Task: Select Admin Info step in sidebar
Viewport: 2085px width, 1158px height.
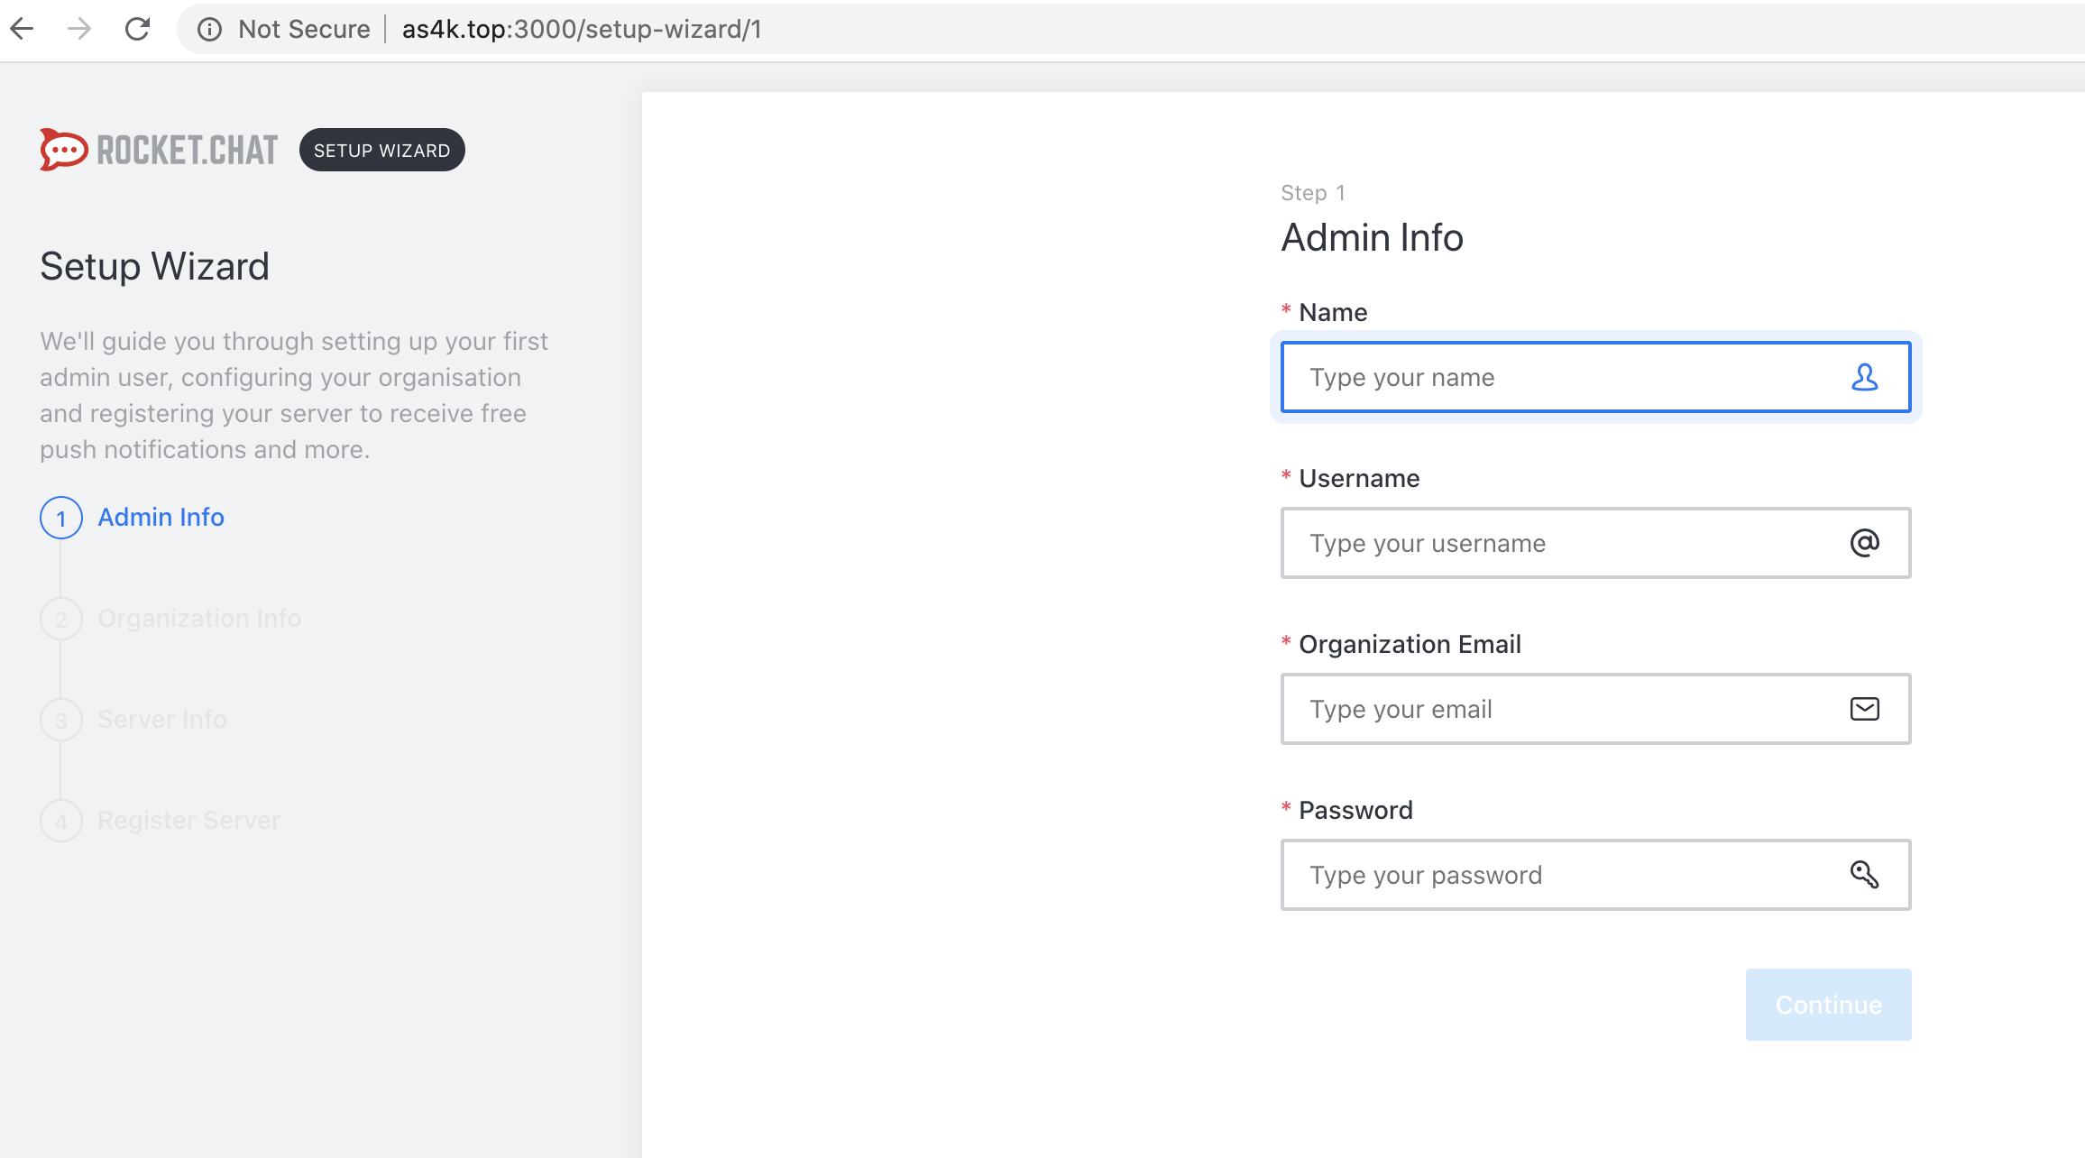Action: pyautogui.click(x=161, y=518)
